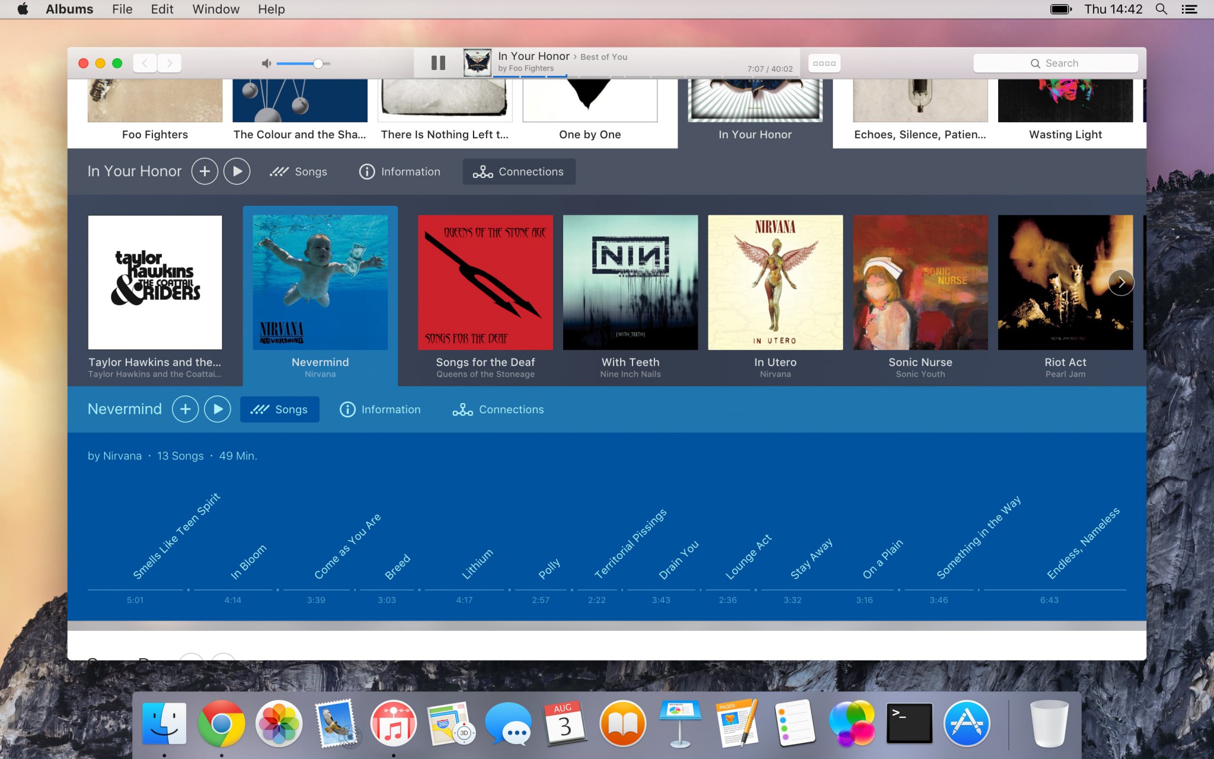Click 'by Nirvana' artist text

(114, 456)
